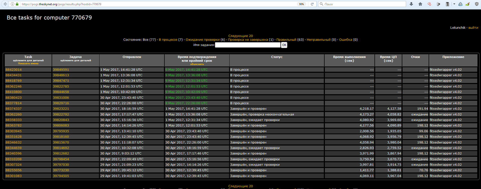
Task: Click the address bar URL
Action: (x=61, y=4)
